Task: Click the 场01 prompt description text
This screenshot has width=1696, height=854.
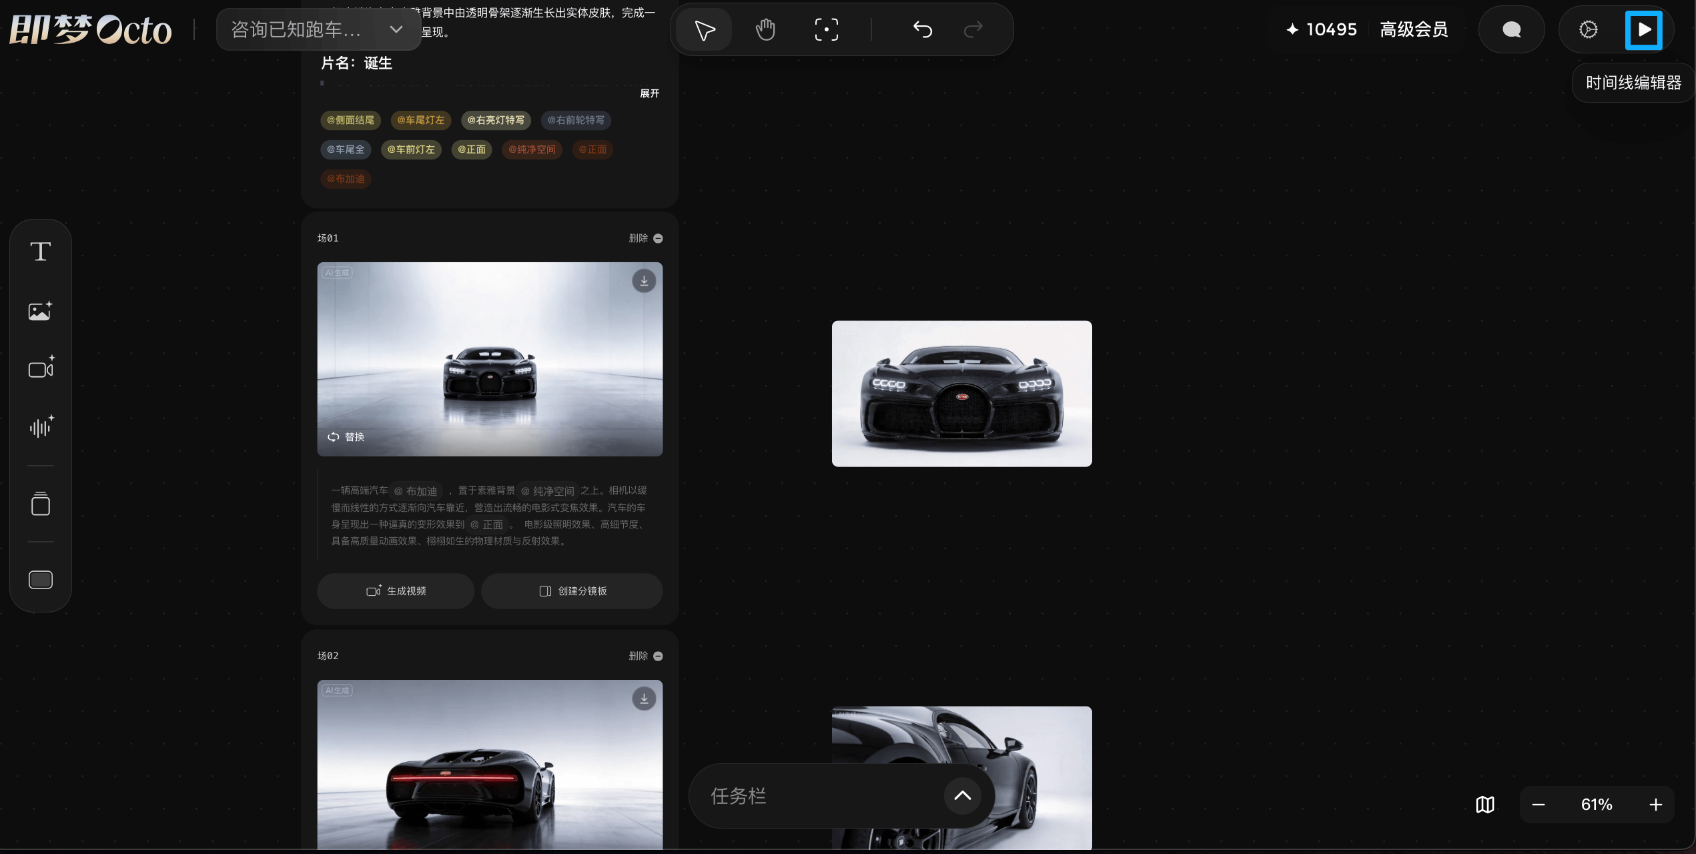Action: [x=489, y=516]
